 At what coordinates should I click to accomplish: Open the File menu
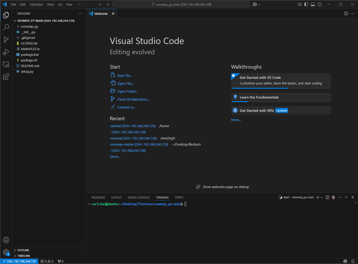point(14,4)
